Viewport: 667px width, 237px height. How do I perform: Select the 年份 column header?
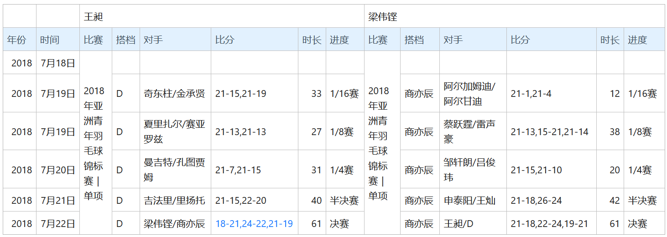[16, 40]
